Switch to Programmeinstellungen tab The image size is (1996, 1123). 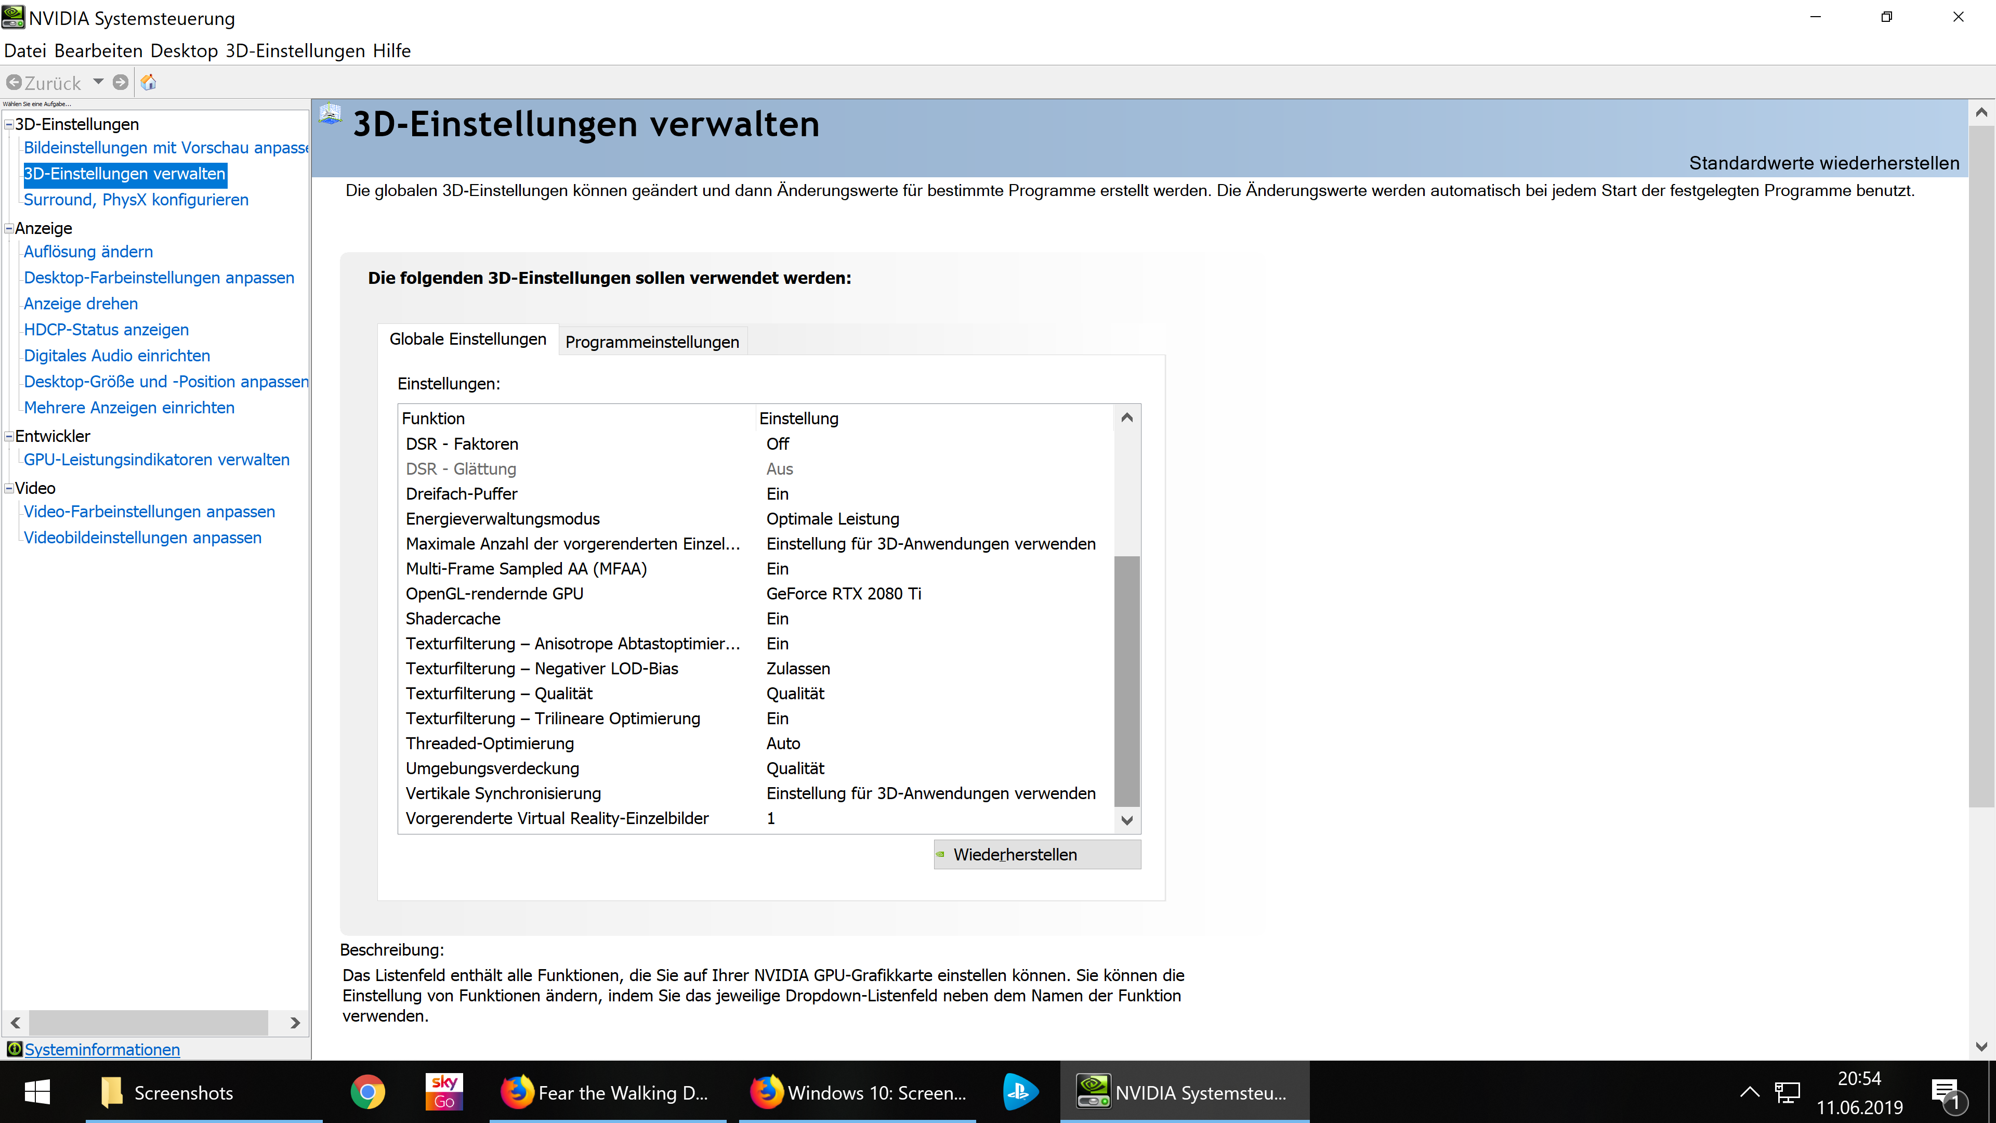pyautogui.click(x=652, y=342)
